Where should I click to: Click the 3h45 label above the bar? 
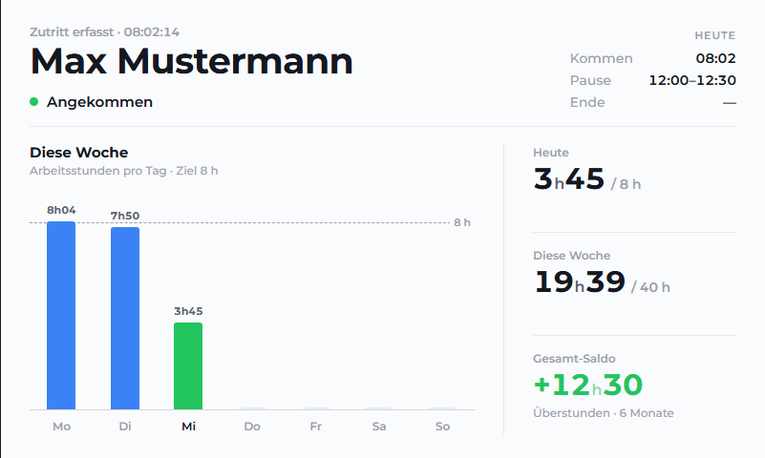click(188, 311)
